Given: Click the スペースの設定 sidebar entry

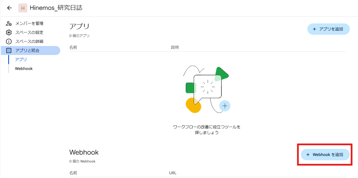Looking at the screenshot, I should [x=29, y=32].
